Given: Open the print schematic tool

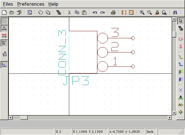Looking at the screenshot, I should click(113, 12).
